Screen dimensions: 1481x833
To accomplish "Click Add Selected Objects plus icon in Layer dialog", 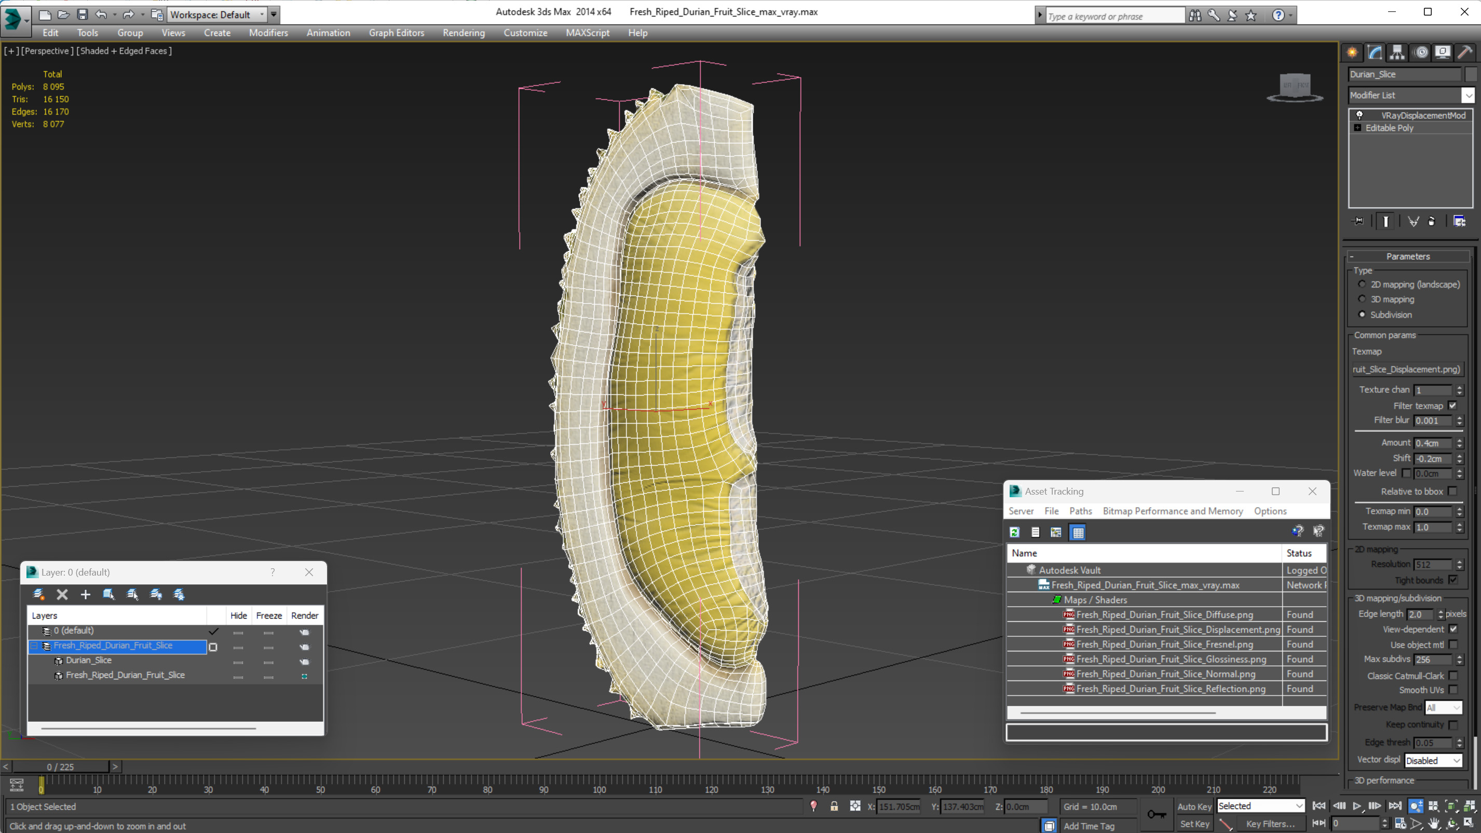I will (x=85, y=594).
